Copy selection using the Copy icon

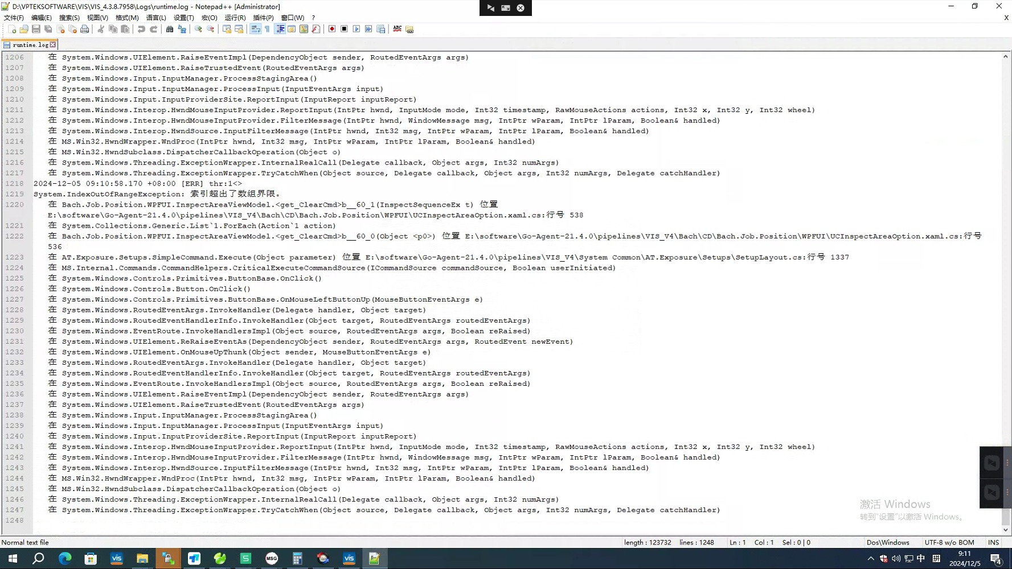click(113, 29)
